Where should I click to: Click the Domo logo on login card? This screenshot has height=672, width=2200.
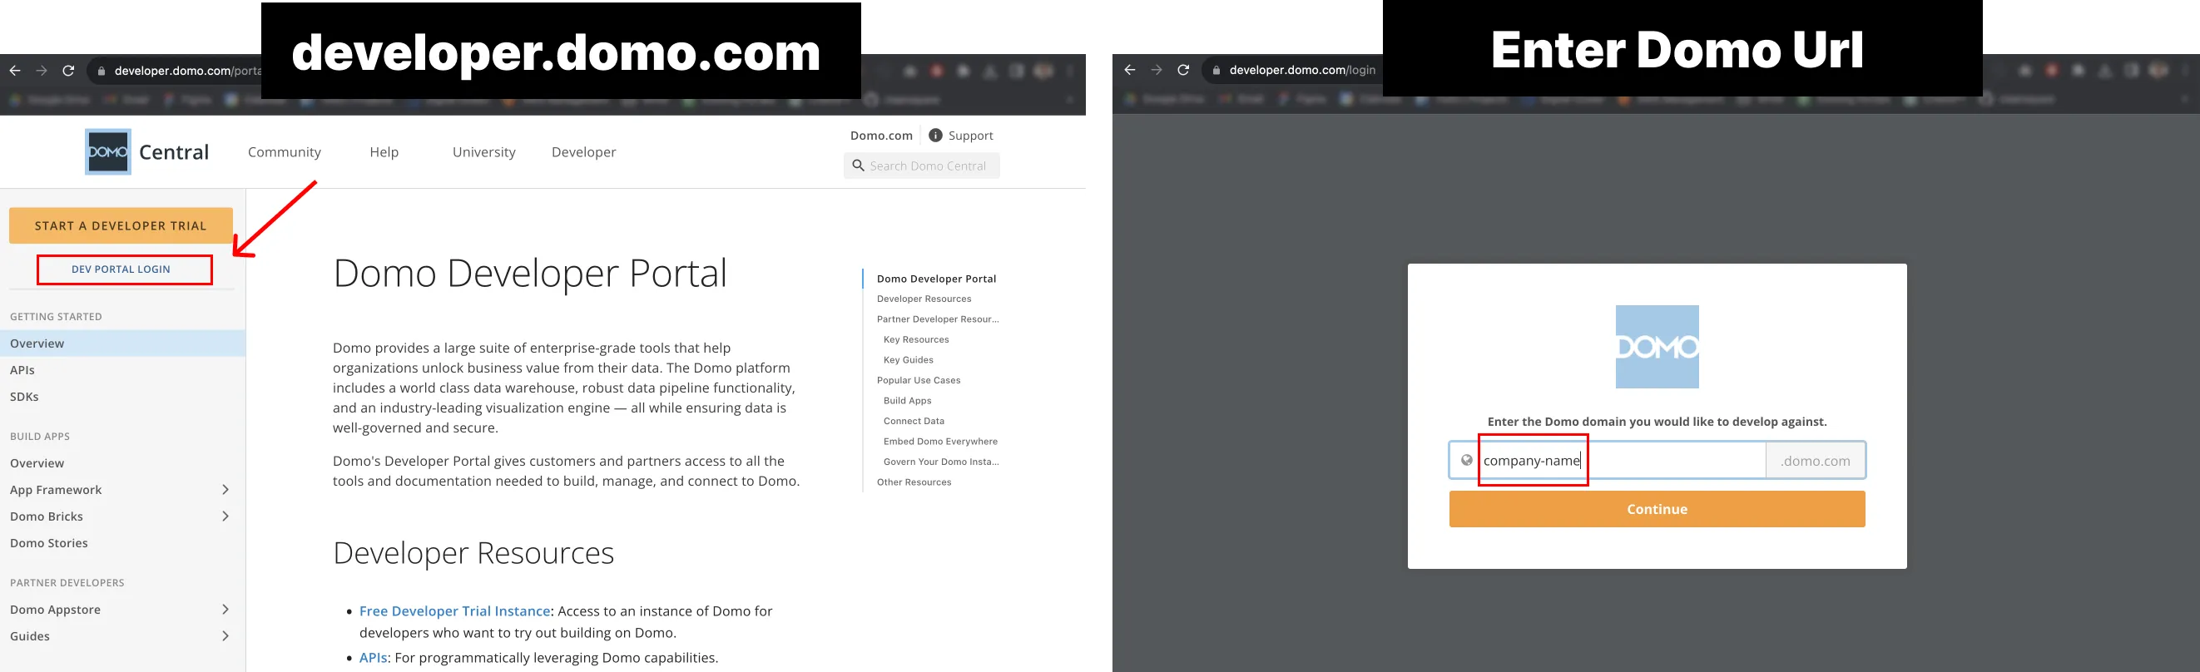coord(1657,347)
